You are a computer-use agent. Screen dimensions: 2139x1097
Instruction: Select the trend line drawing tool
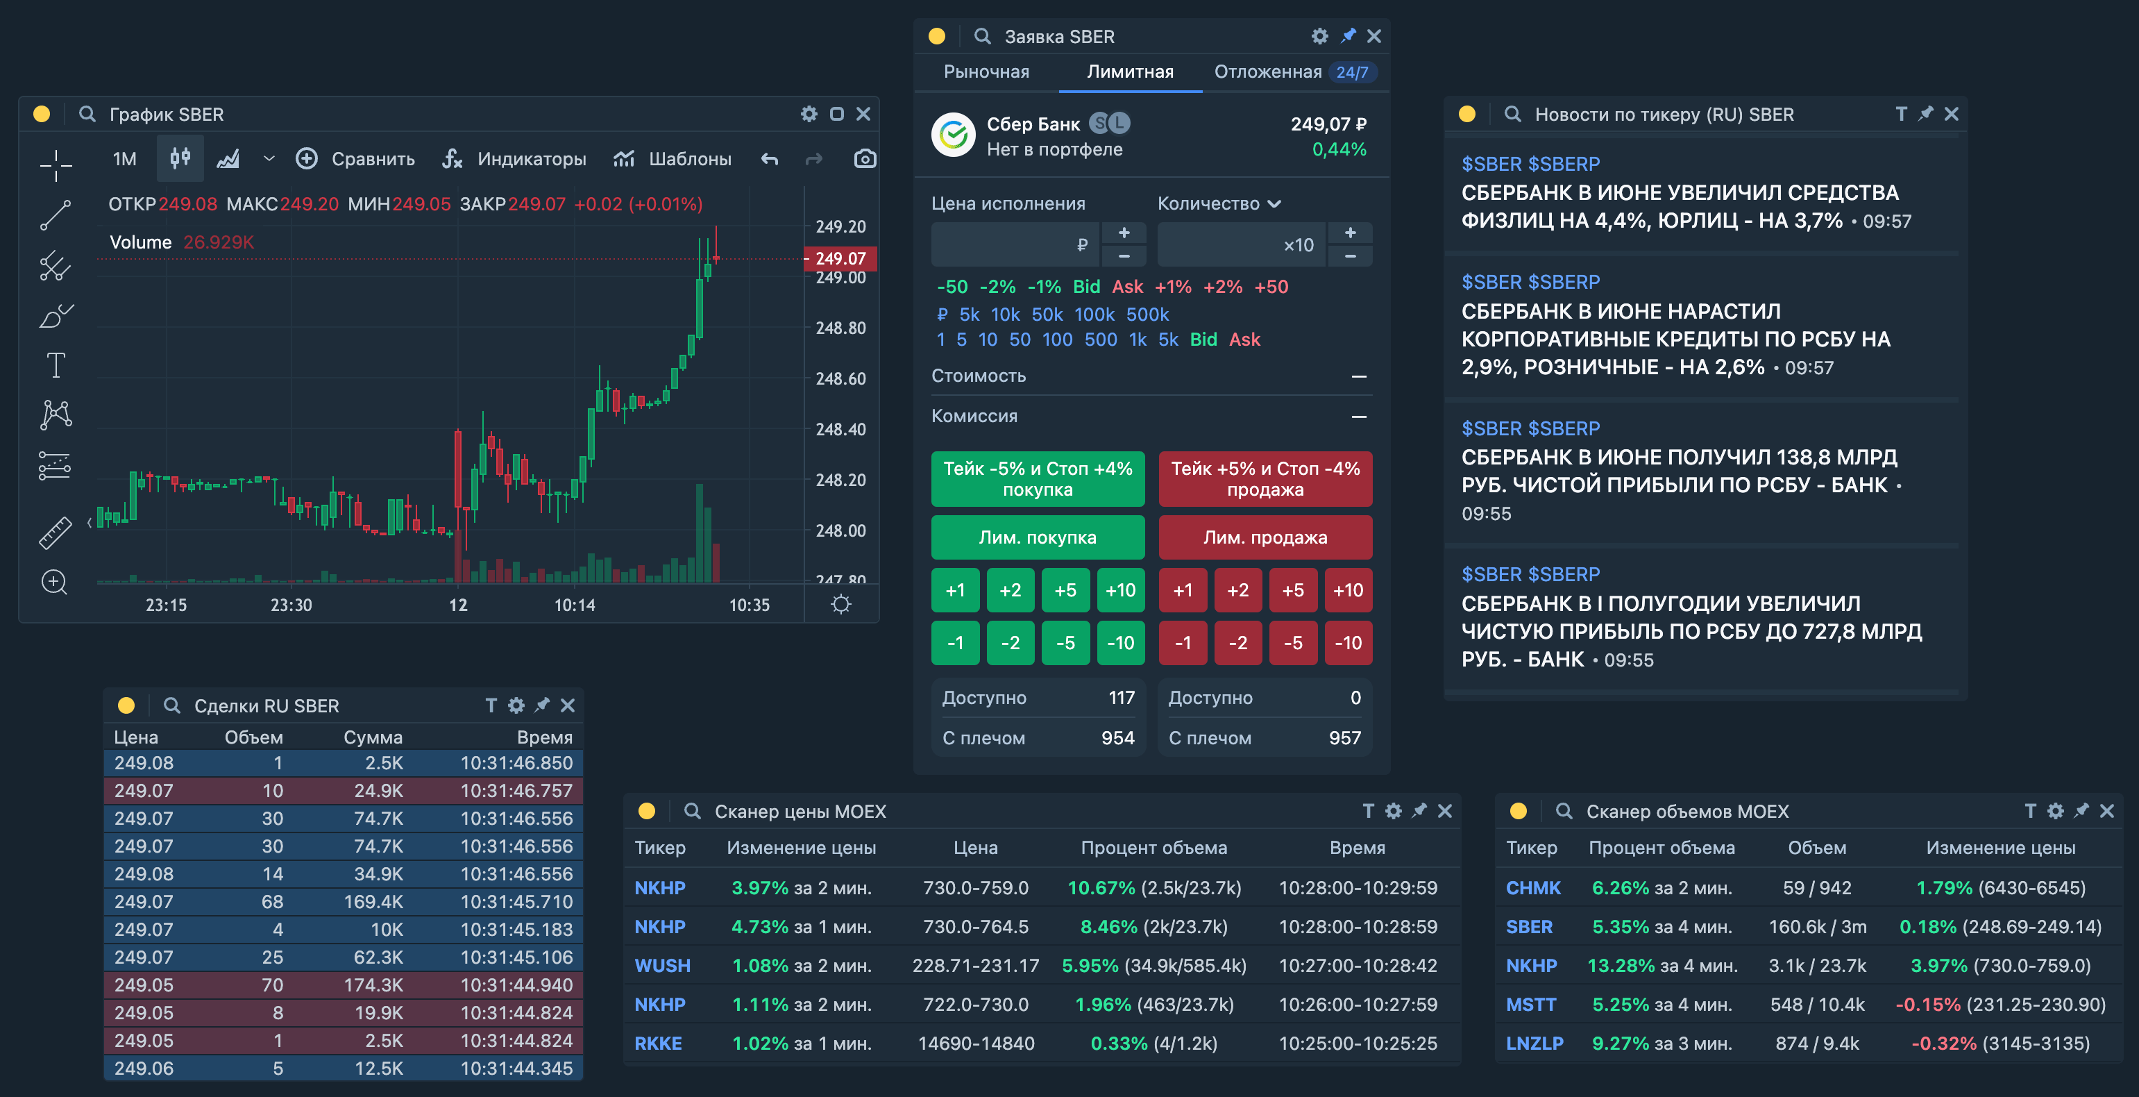pyautogui.click(x=56, y=215)
